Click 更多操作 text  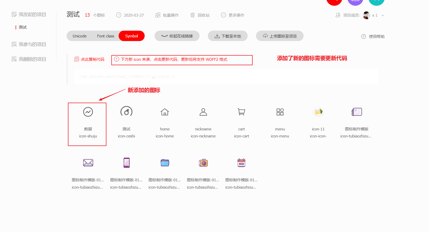tap(236, 15)
